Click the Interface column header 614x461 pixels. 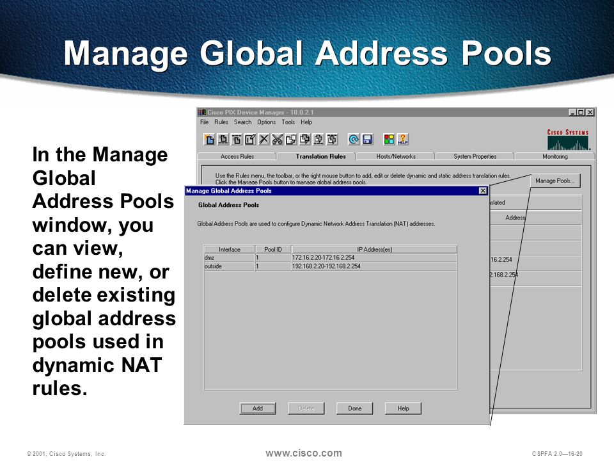point(230,249)
